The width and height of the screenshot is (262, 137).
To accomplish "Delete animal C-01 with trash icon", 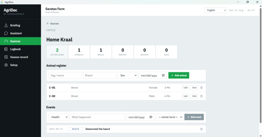I will click(201, 88).
